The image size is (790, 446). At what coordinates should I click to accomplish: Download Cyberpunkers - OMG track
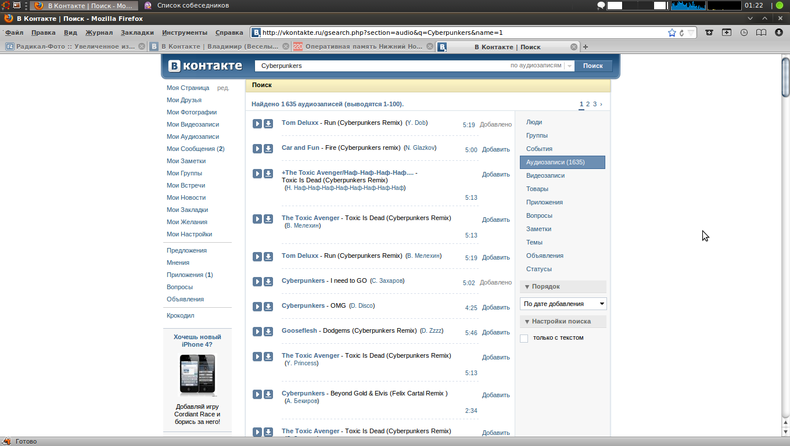coord(268,307)
